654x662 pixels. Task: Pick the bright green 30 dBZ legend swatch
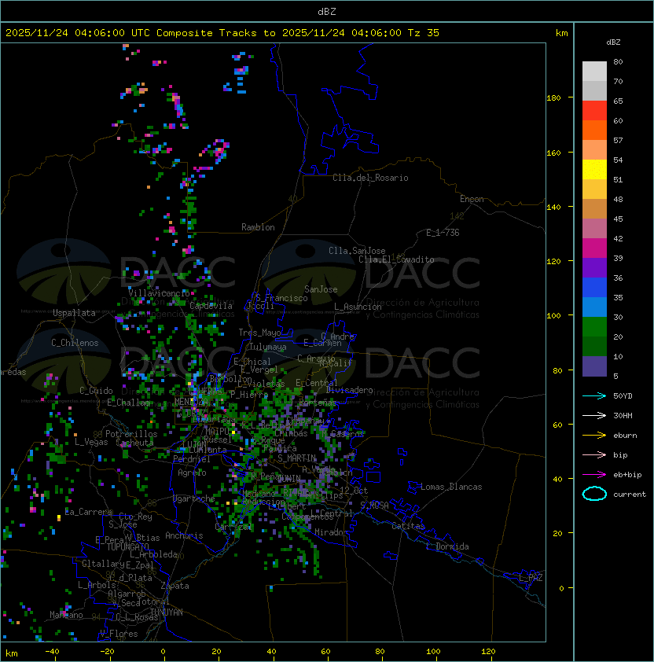pyautogui.click(x=594, y=327)
